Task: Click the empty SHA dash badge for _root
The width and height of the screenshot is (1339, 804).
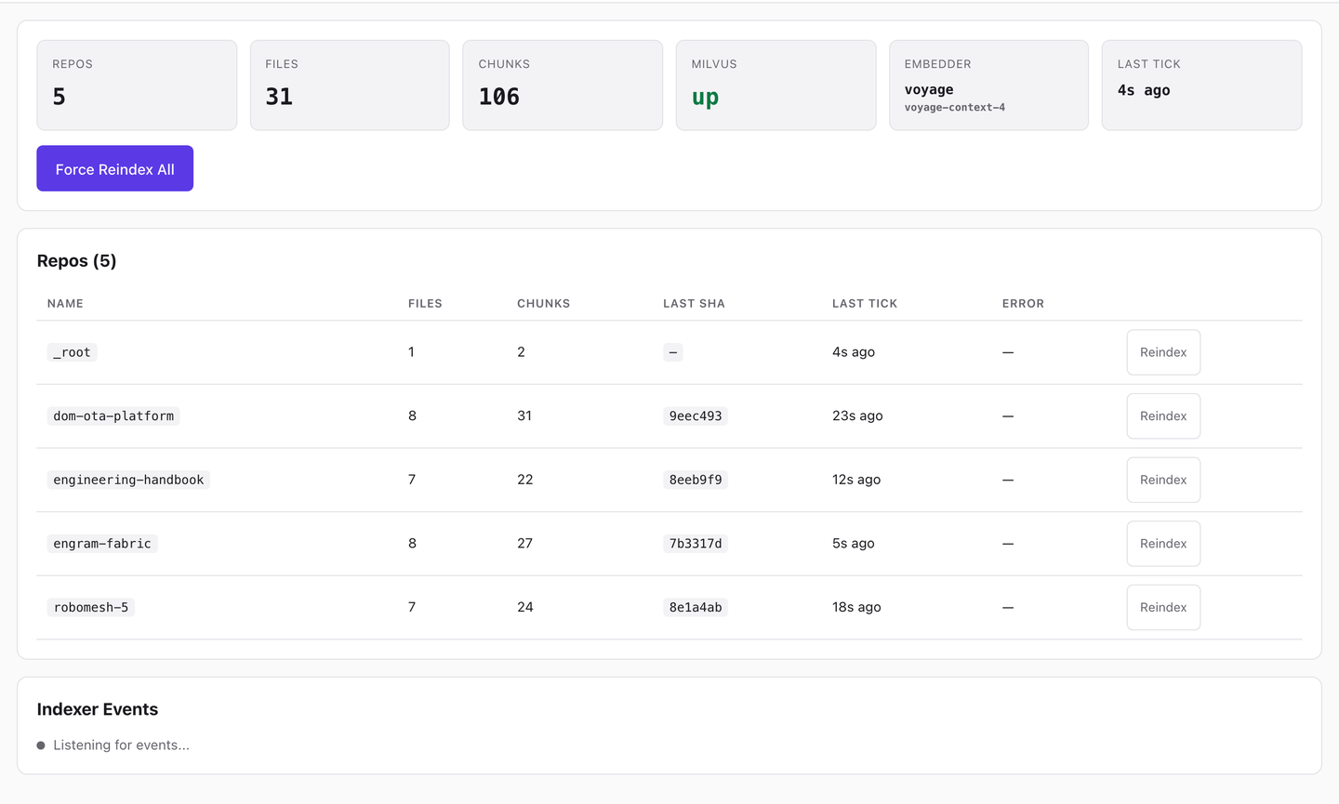Action: pyautogui.click(x=673, y=352)
